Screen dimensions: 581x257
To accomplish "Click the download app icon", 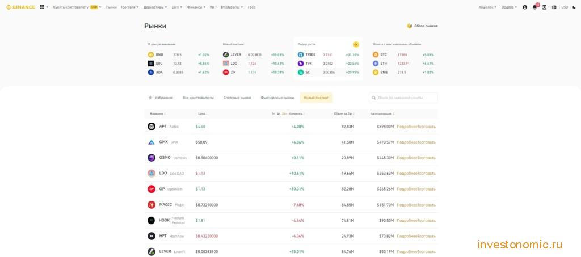I will pos(544,7).
